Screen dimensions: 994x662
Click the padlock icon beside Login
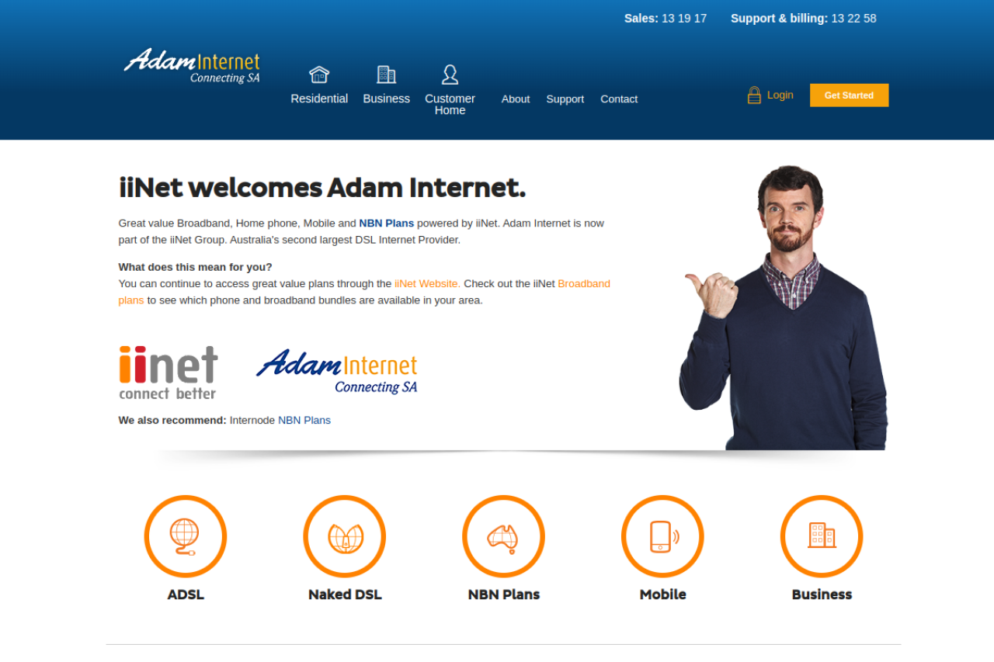tap(754, 95)
